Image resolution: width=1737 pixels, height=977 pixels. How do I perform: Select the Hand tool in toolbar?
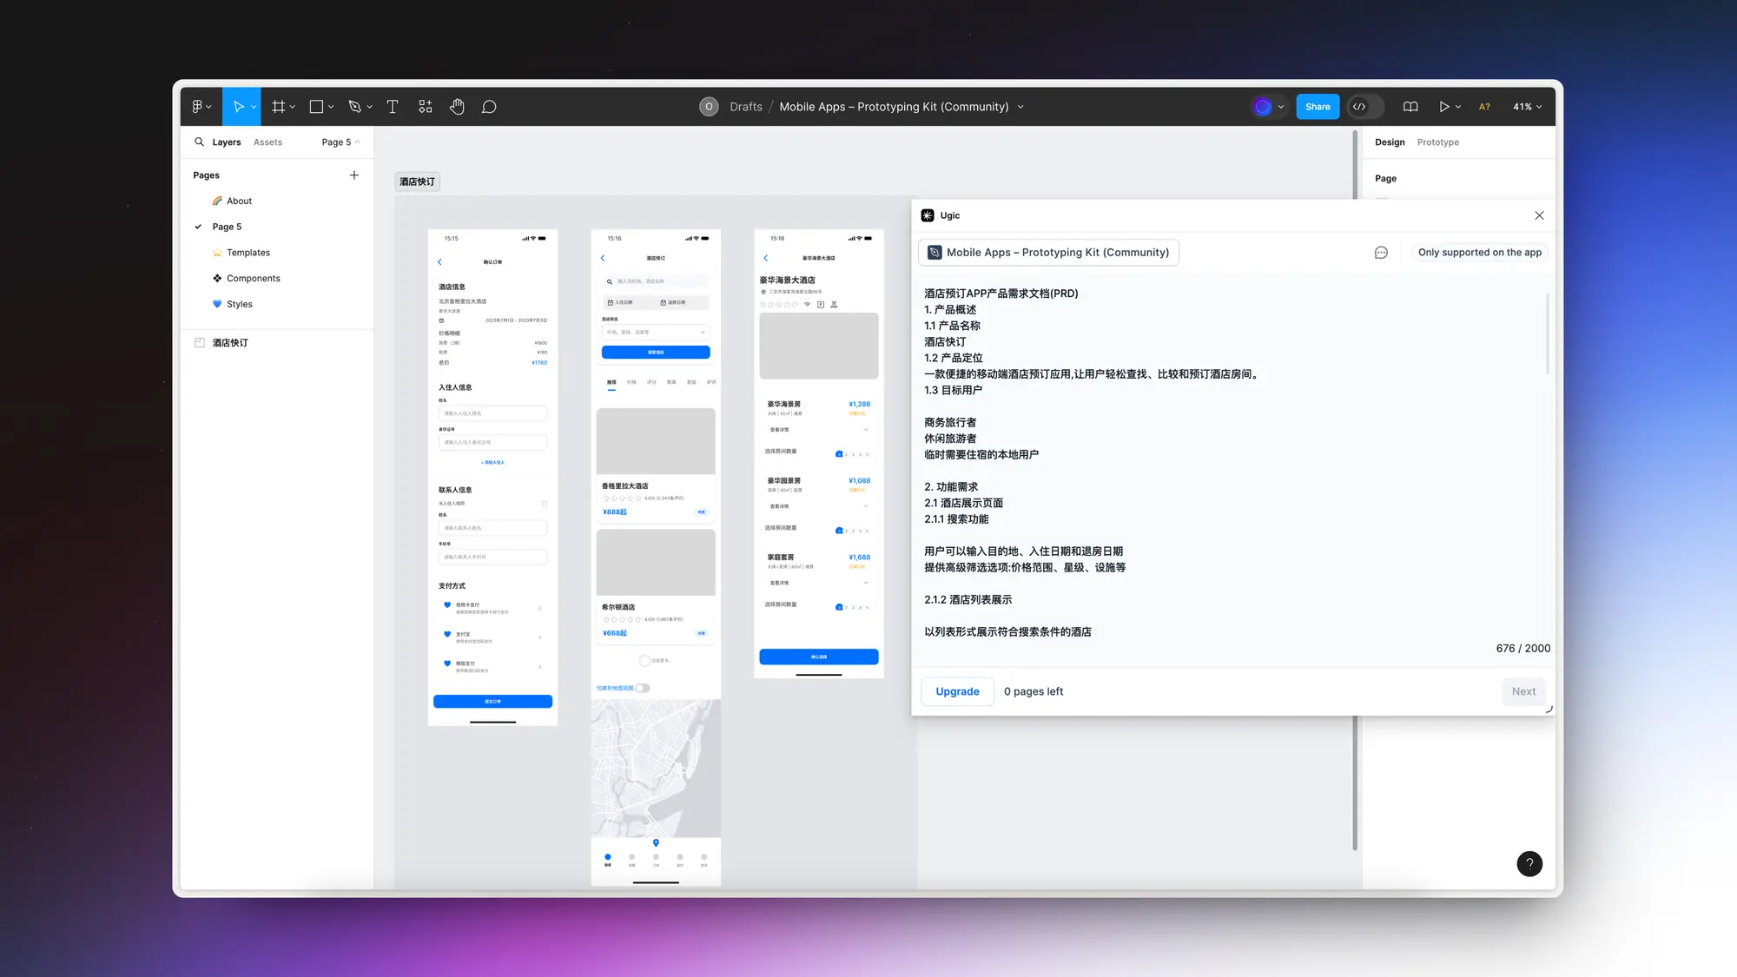click(456, 106)
